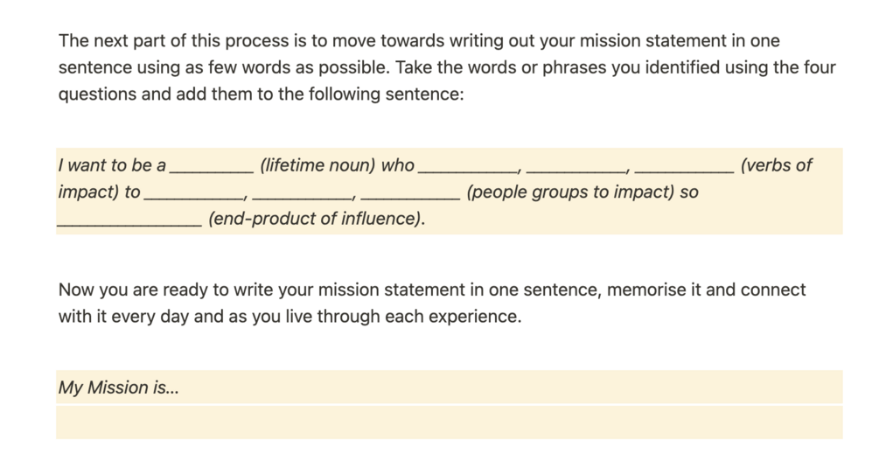The width and height of the screenshot is (879, 468).
Task: Click the 'with it every day' text line
Action: coord(290,316)
